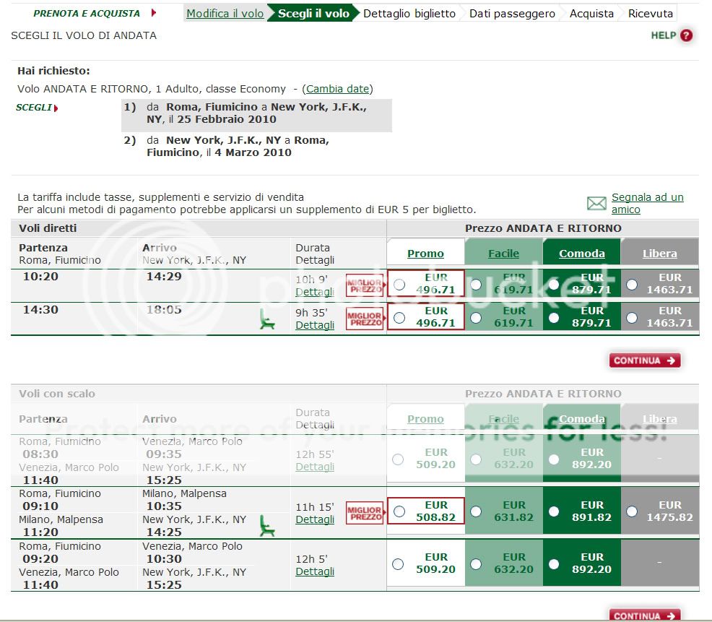Choose Comoda EUR 891.82 via Milano Malpensa
Image resolution: width=712 pixels, height=622 pixels.
click(554, 511)
